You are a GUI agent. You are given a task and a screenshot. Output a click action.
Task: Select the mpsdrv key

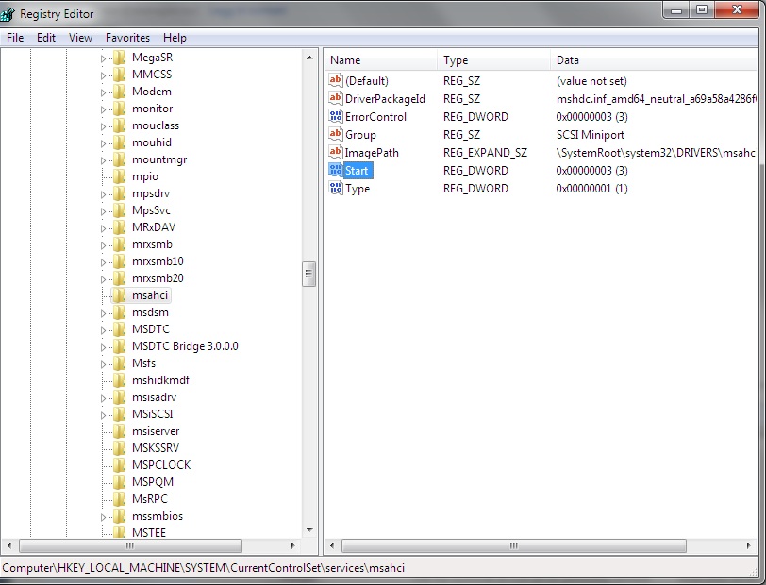pyautogui.click(x=151, y=193)
